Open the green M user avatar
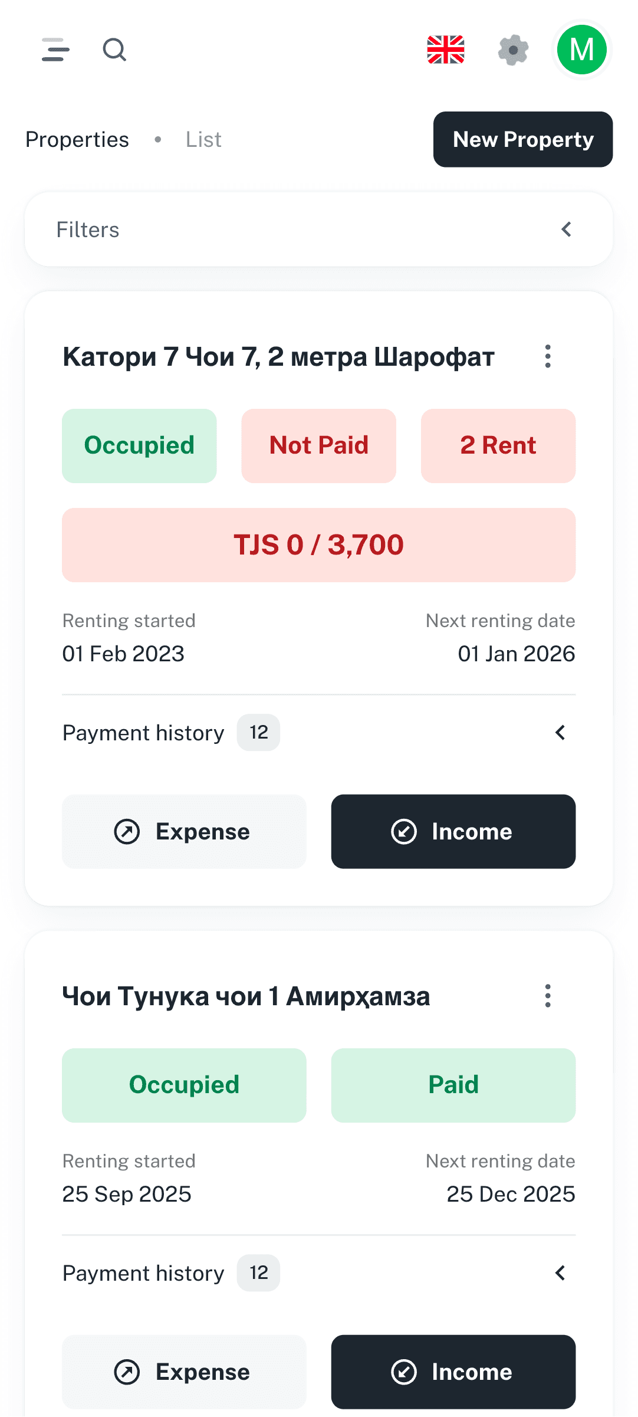Screen dimensions: 638x1417 coord(581,50)
